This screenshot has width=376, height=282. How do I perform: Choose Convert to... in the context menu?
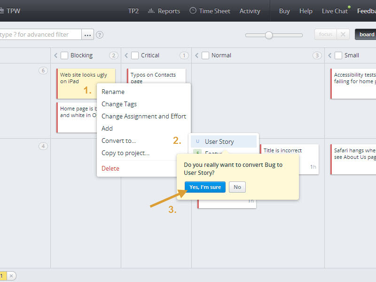(118, 141)
